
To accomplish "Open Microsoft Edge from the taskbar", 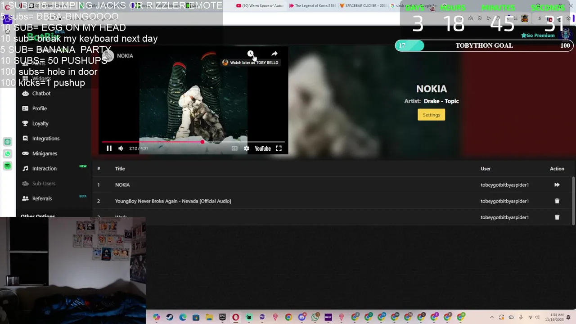I will 183,317.
